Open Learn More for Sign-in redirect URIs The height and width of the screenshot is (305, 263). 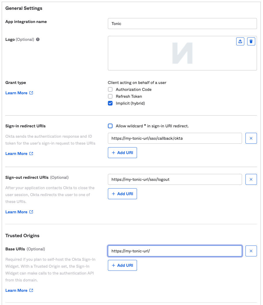tap(19, 154)
